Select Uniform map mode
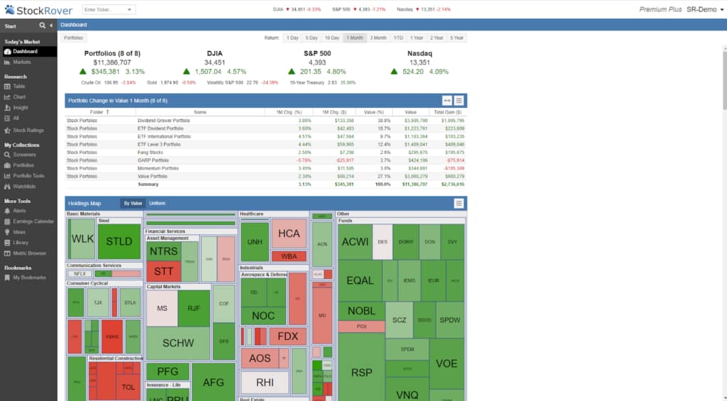 157,204
